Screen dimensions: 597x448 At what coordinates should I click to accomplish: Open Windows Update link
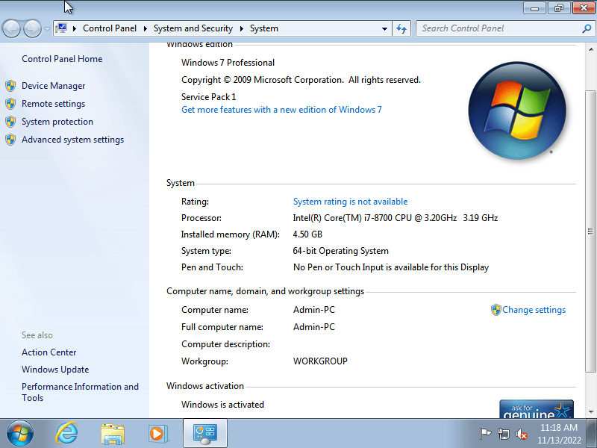point(55,370)
